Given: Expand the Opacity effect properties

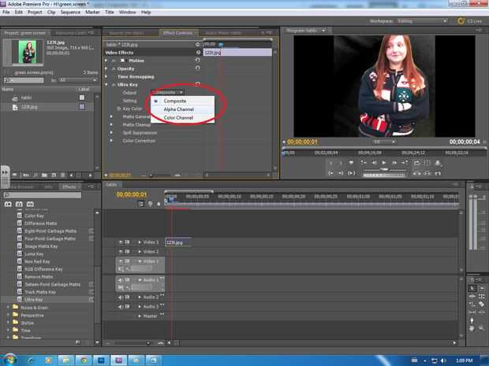Looking at the screenshot, I should coord(106,68).
